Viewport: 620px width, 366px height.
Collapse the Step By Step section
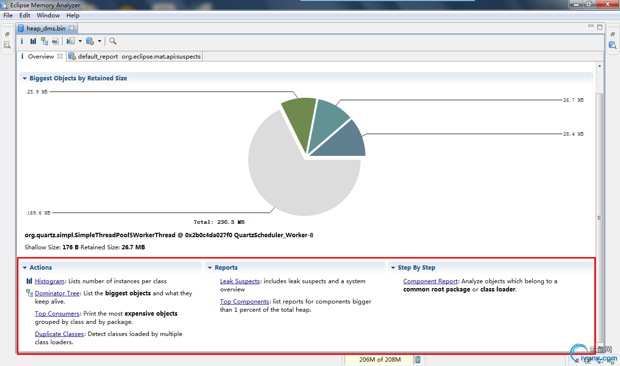click(x=393, y=268)
